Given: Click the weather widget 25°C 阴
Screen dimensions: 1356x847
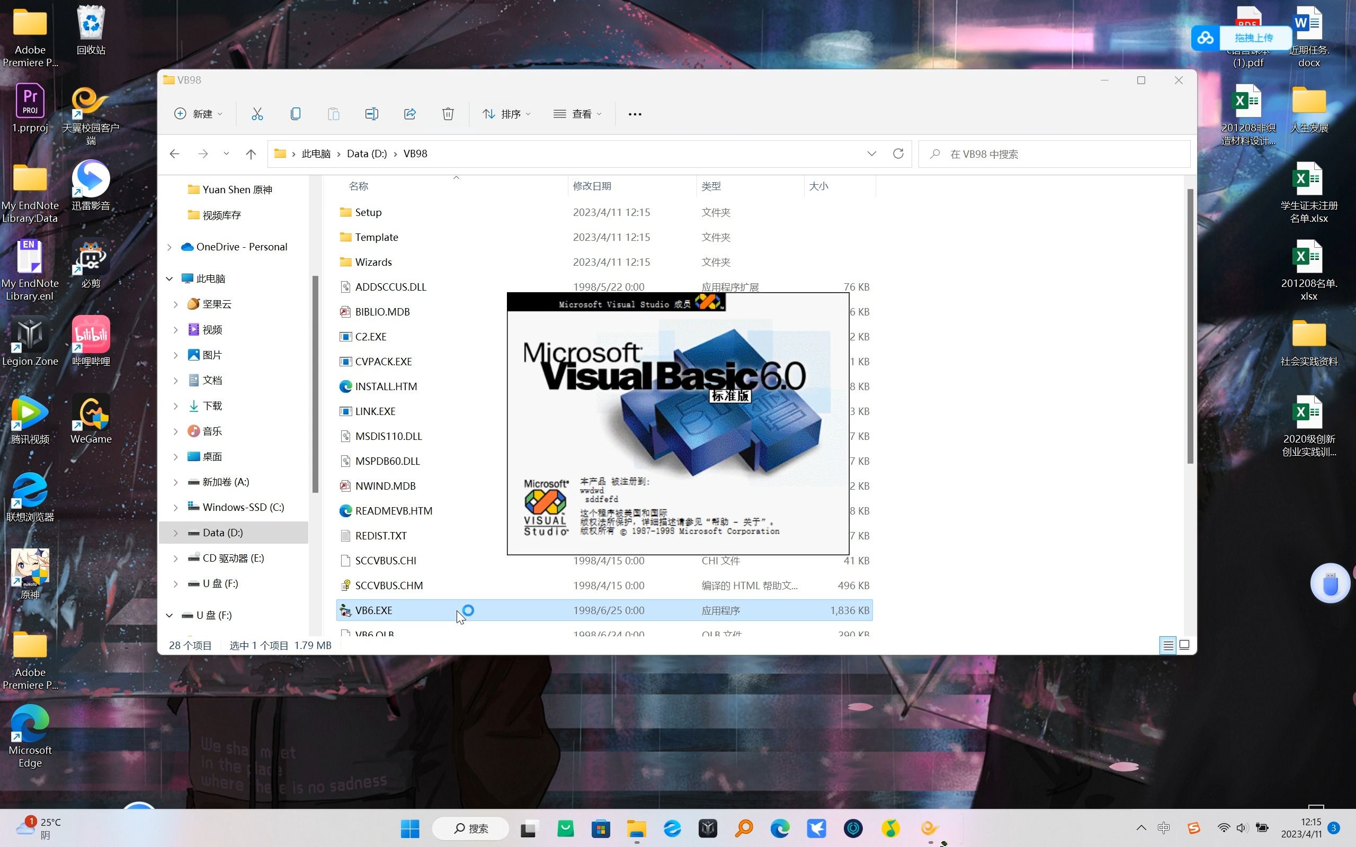Looking at the screenshot, I should 39,828.
